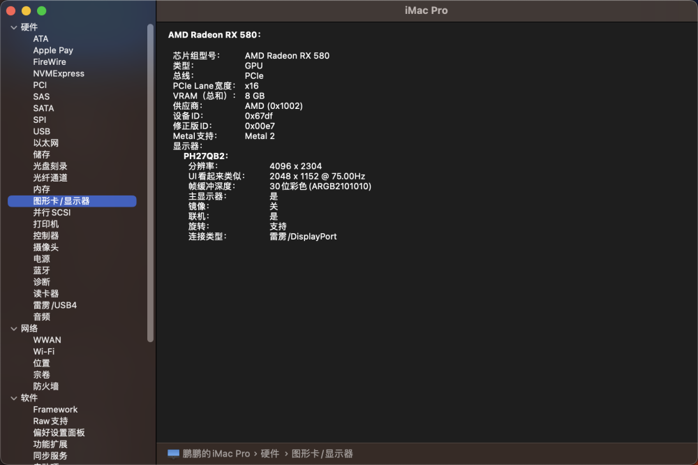Click the 雷雳/DisplayPort connection value
This screenshot has height=465, width=698.
(303, 237)
